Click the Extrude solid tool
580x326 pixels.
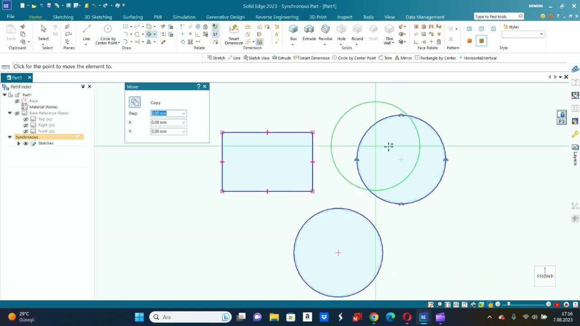pyautogui.click(x=309, y=33)
